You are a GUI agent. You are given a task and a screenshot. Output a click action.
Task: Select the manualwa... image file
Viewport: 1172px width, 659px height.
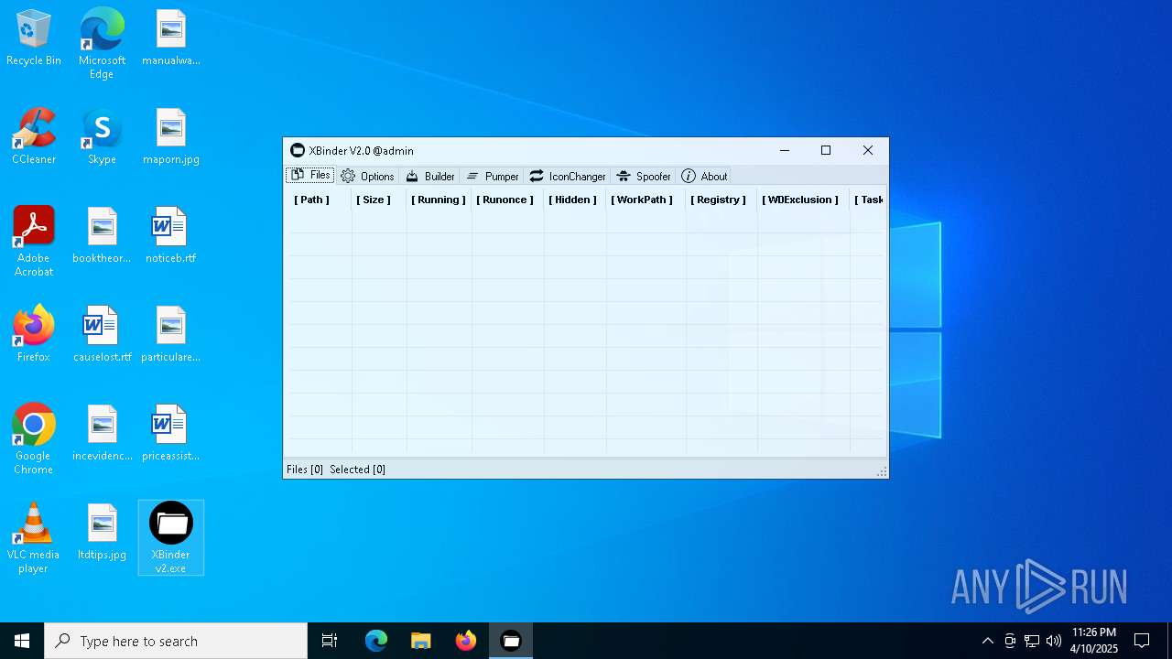171,38
